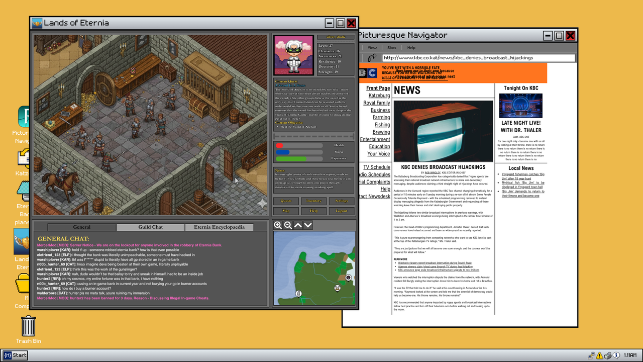Open the Your Voice link
Screen dimensions: 643x362
coord(379,154)
